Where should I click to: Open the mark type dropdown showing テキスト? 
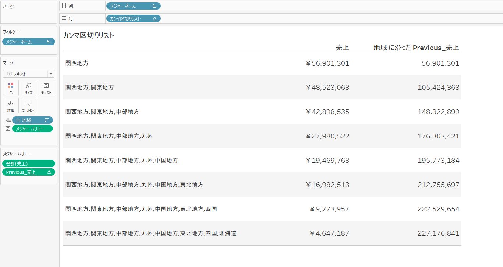tap(28, 74)
